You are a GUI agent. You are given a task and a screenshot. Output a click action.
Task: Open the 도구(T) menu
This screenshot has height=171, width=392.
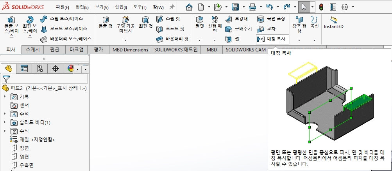[140, 7]
